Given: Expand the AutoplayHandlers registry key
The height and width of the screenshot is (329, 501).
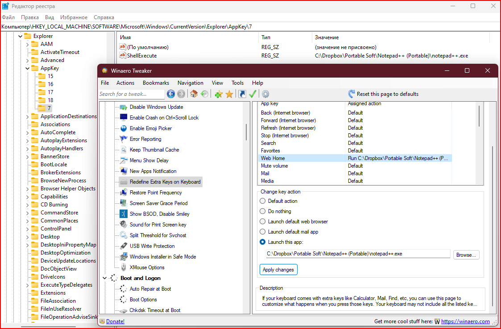Looking at the screenshot, I should click(28, 148).
